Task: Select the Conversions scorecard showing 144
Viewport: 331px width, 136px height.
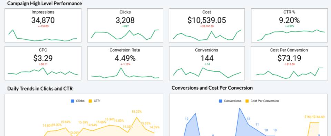Action: pos(207,64)
